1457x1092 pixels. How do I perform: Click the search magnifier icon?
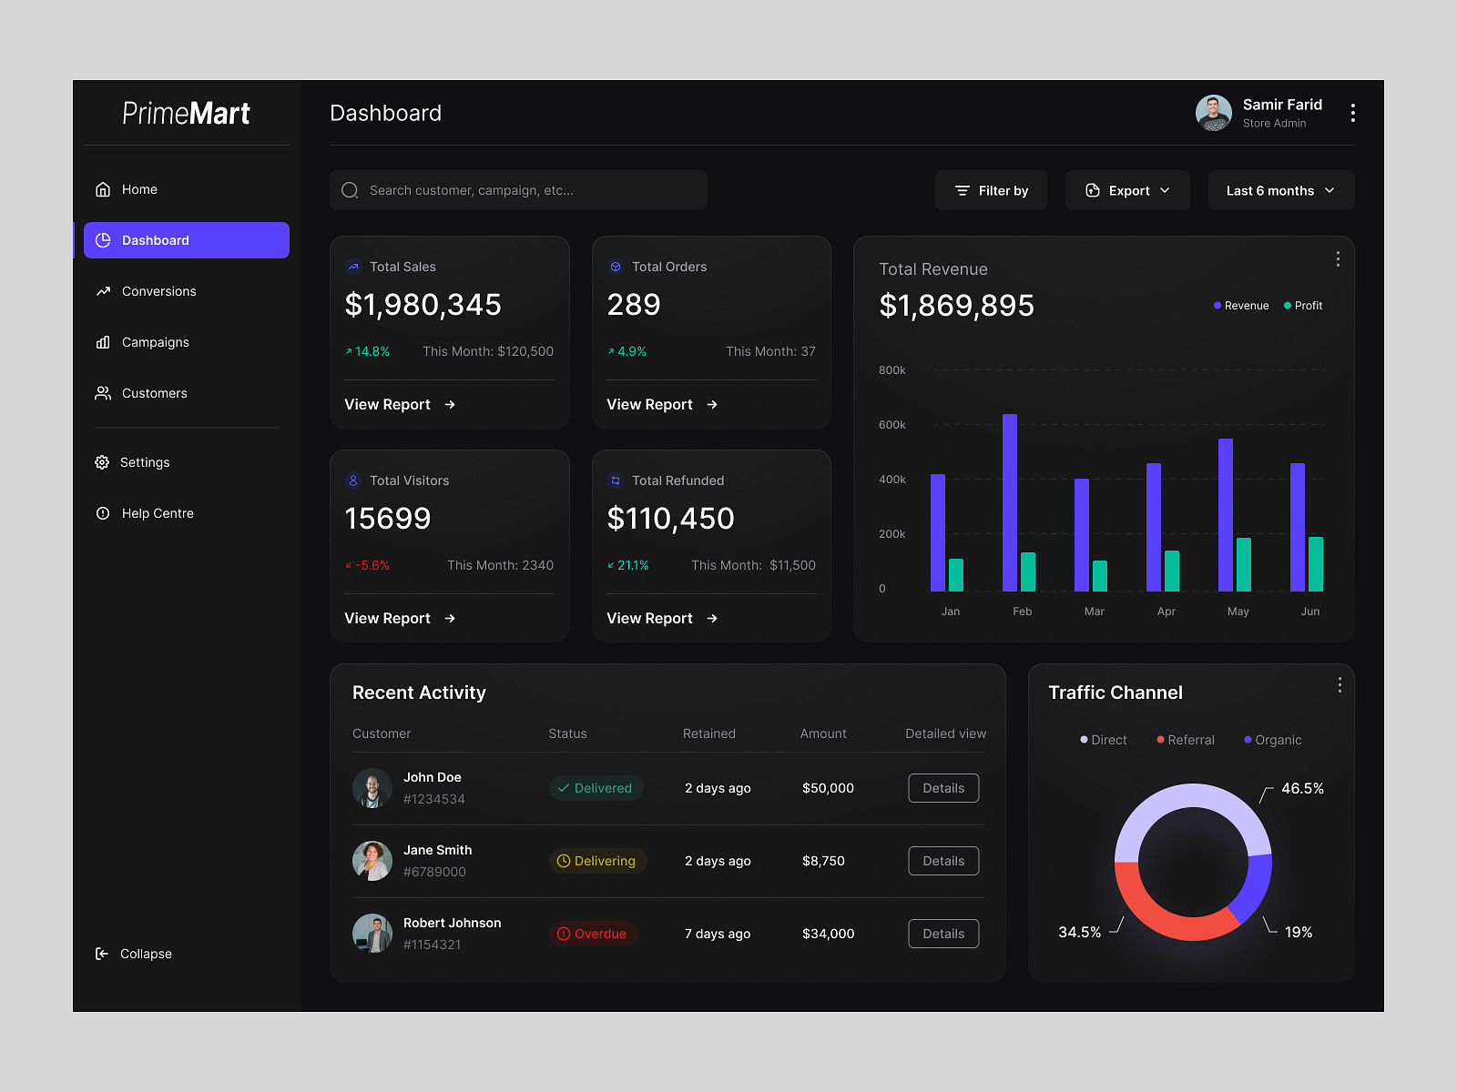click(350, 190)
